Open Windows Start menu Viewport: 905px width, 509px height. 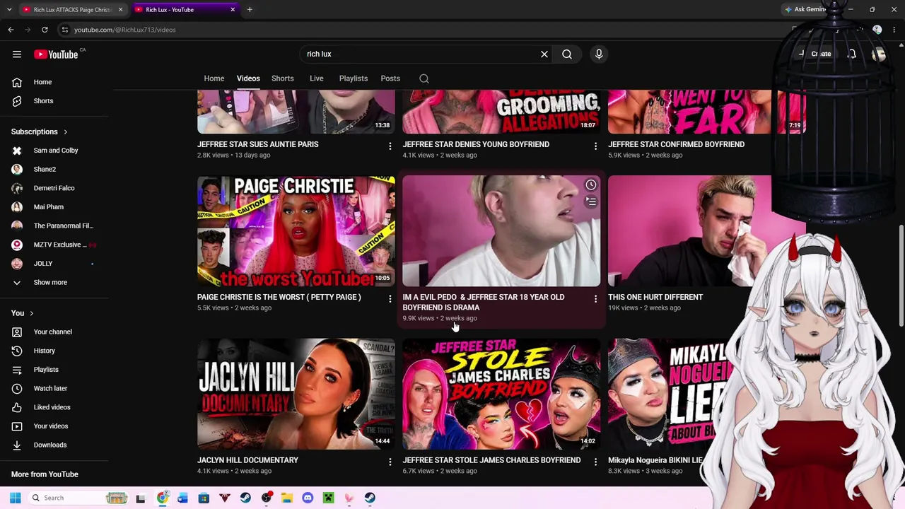pos(15,498)
